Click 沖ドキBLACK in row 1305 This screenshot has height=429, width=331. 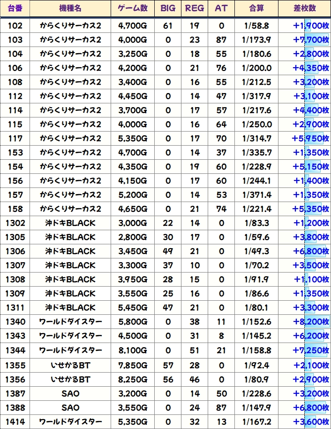(70, 237)
